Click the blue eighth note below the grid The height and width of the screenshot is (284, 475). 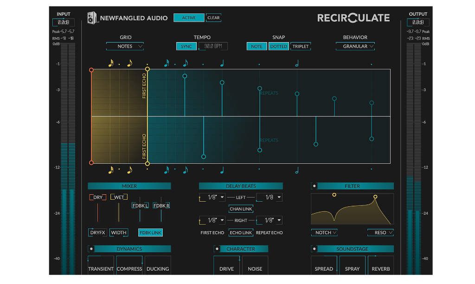[x=186, y=170]
